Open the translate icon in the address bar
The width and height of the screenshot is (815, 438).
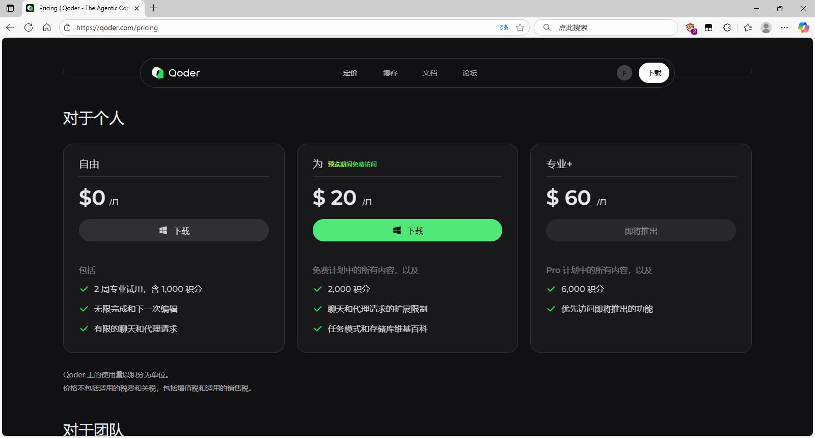(x=504, y=28)
